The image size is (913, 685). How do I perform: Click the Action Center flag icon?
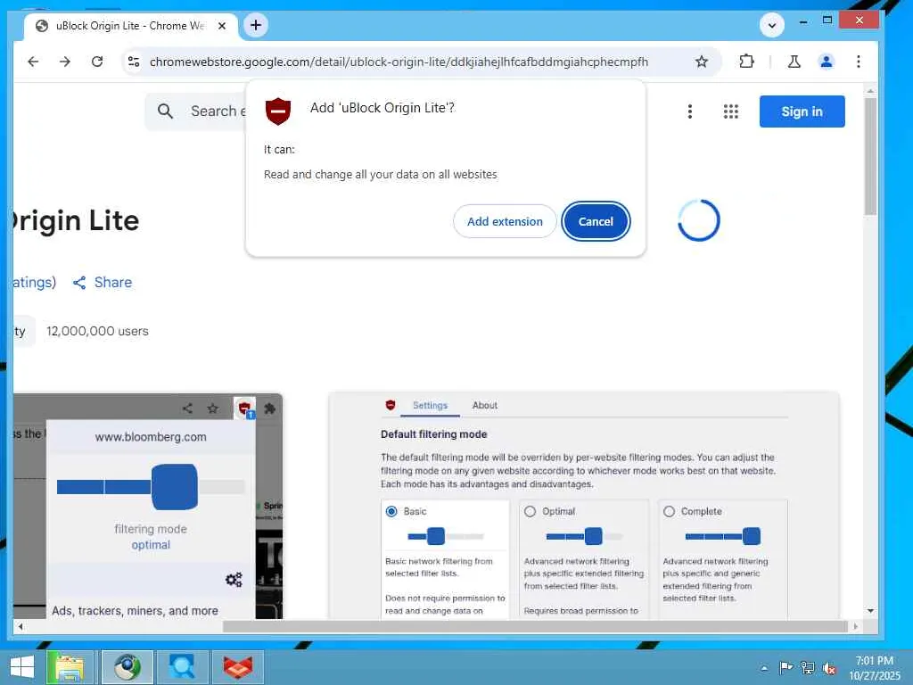click(x=786, y=667)
